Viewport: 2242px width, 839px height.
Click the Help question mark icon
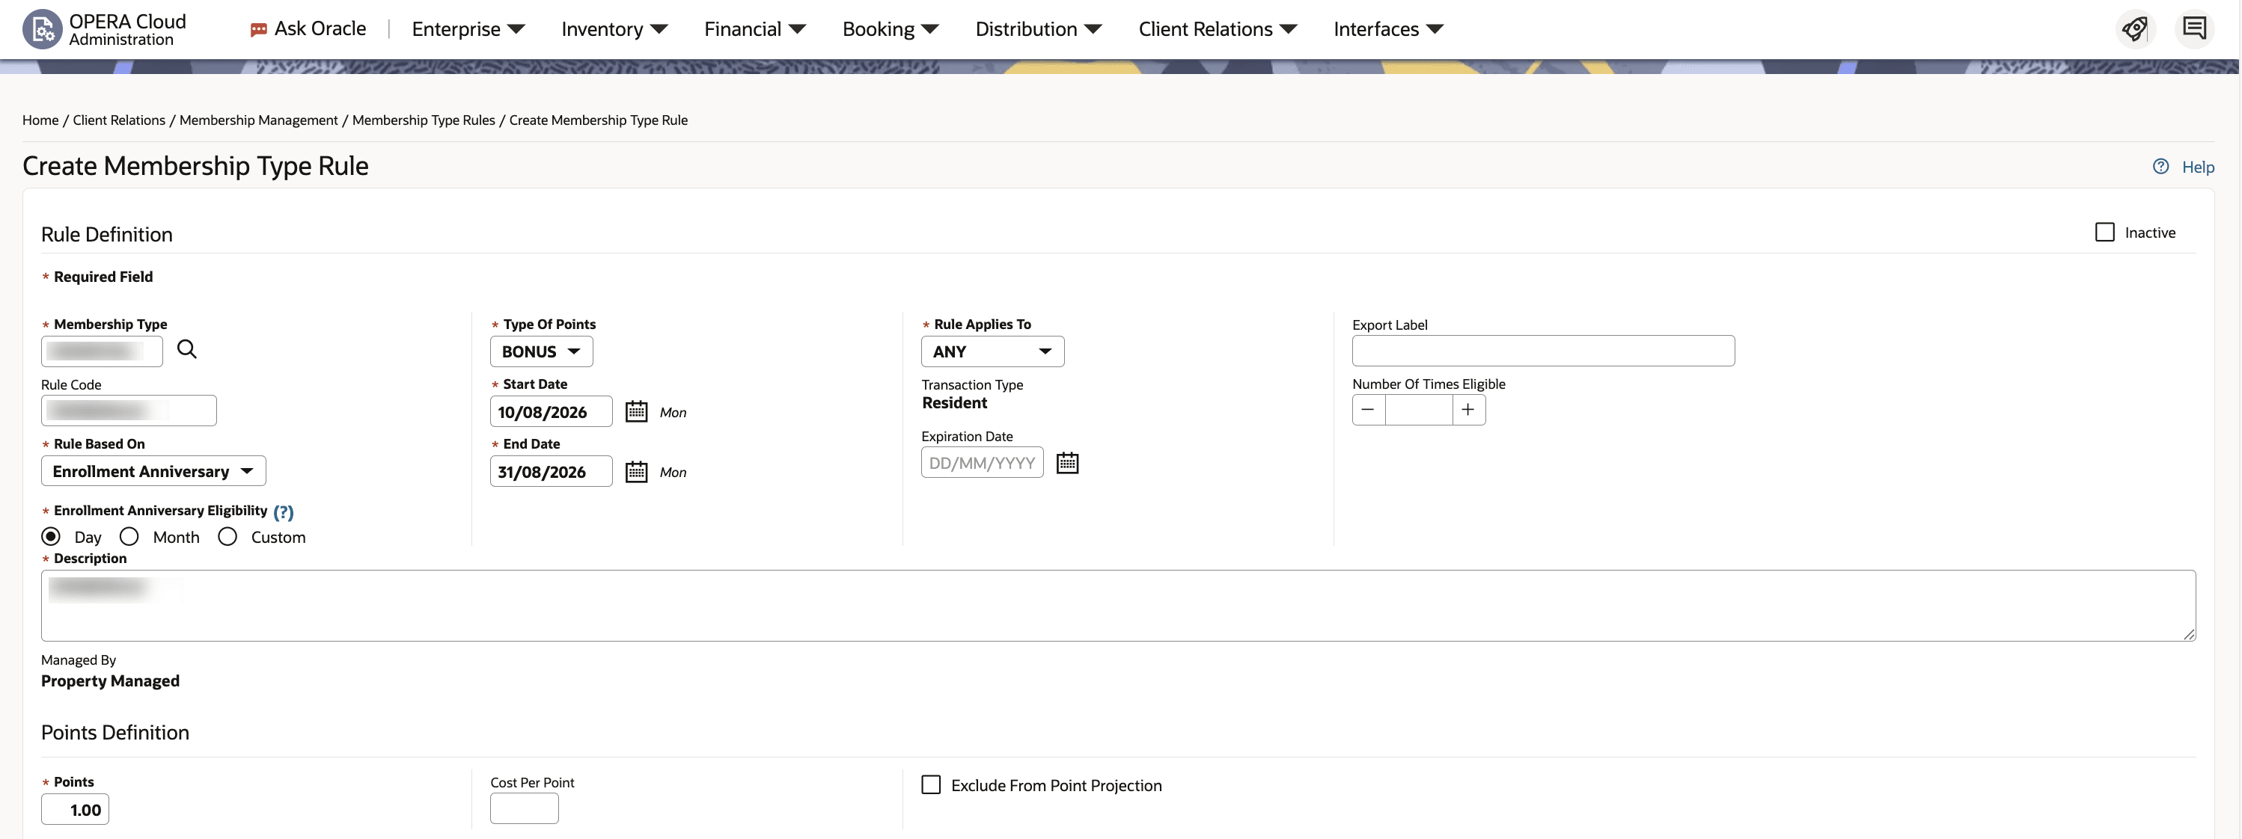(2160, 166)
